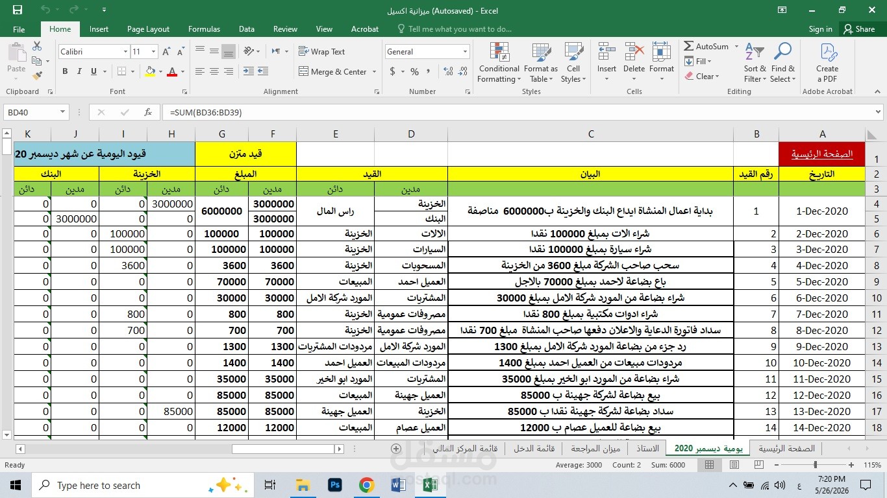This screenshot has height=498, width=887.
Task: Toggle Italic formatting
Action: (79, 72)
